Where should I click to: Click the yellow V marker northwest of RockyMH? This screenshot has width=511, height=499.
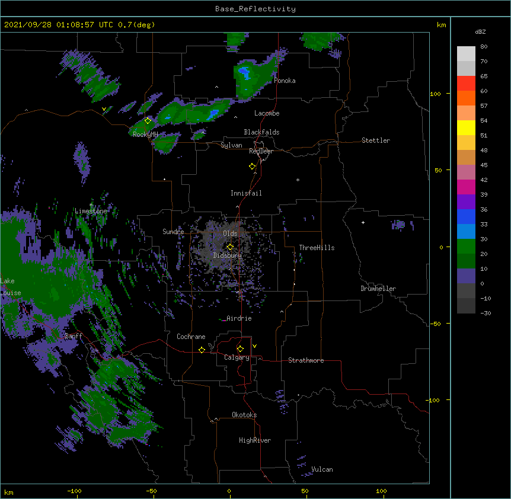104,109
